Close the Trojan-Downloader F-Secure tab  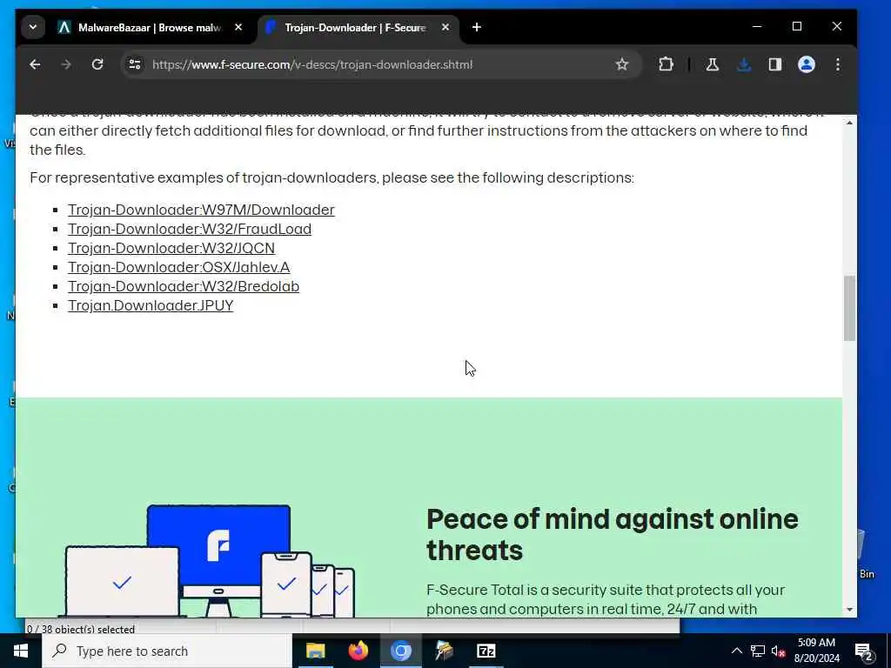[445, 27]
